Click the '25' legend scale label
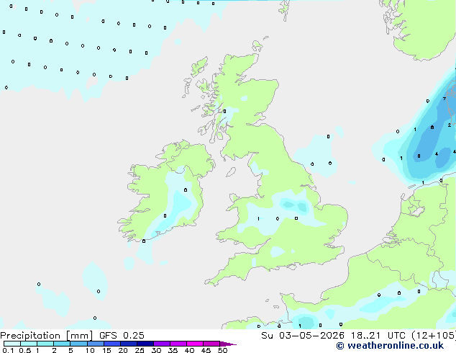 coord(140,350)
